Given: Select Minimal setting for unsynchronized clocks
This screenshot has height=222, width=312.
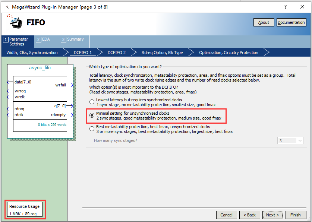Looking at the screenshot, I should [92, 115].
